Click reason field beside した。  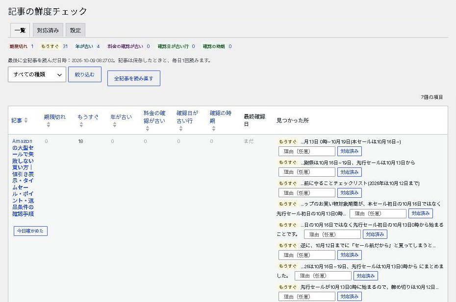click(323, 276)
